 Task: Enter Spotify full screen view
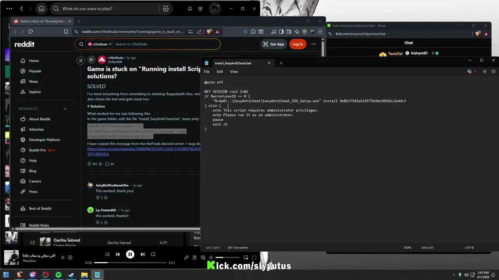[x=254, y=257]
